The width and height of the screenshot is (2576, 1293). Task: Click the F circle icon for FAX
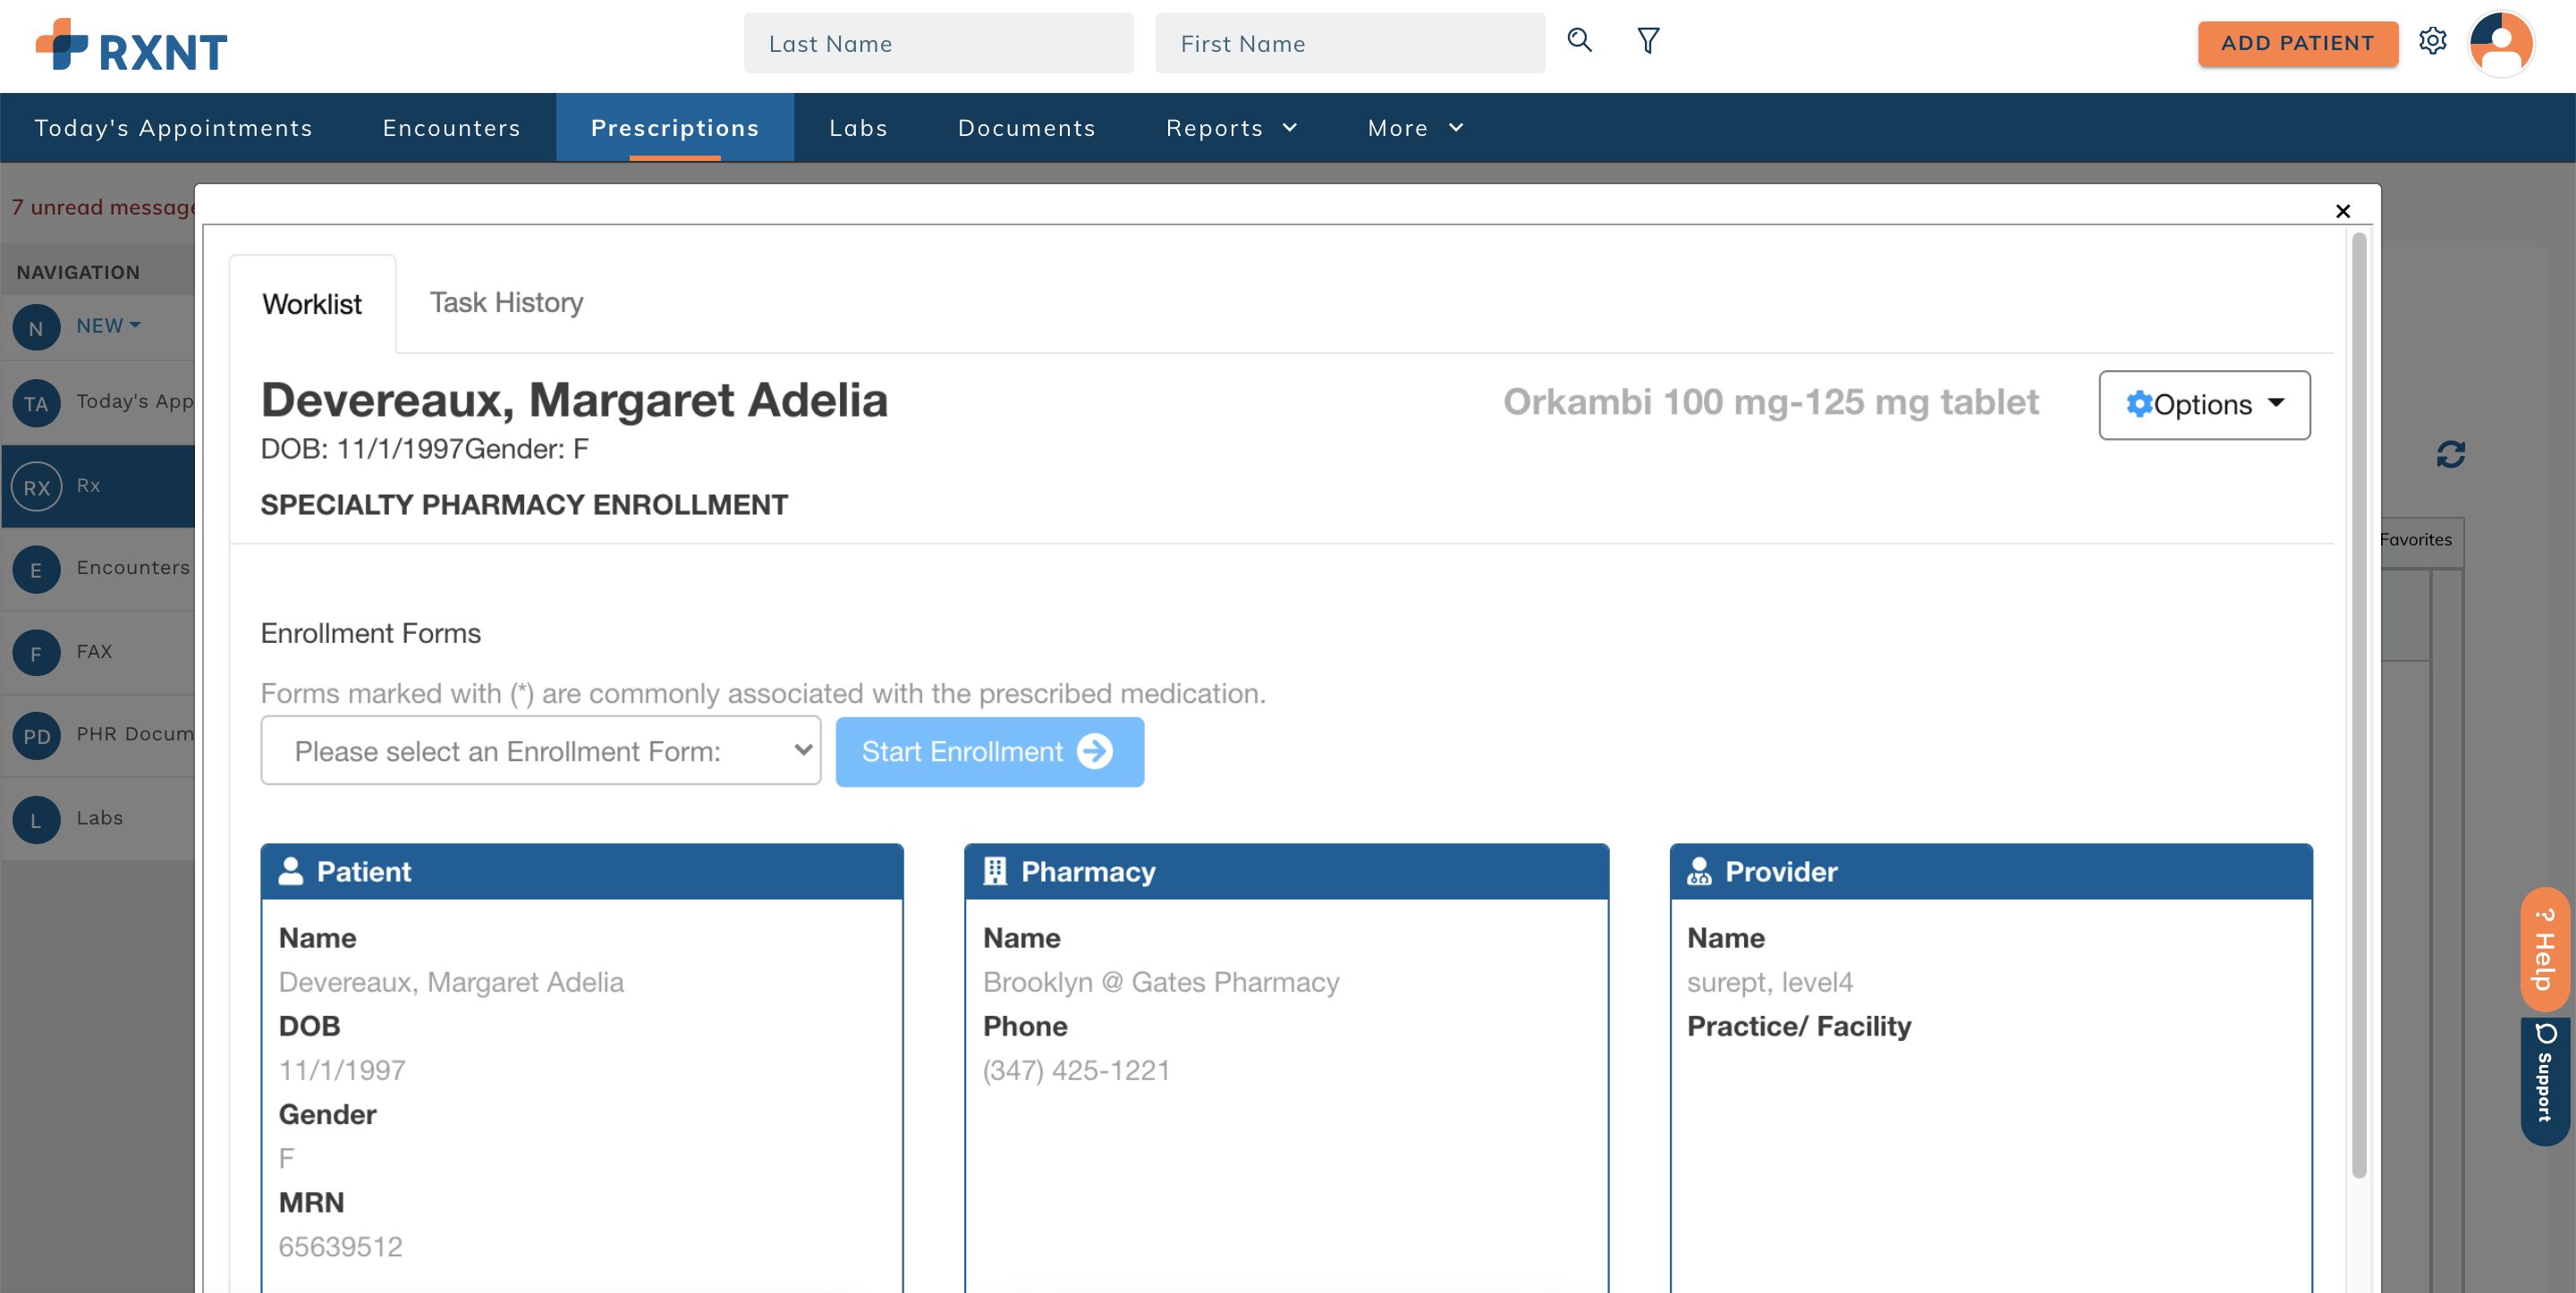(x=36, y=653)
